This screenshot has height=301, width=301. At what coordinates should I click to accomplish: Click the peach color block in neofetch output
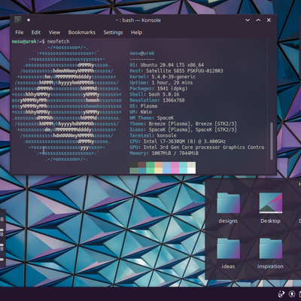(159, 165)
